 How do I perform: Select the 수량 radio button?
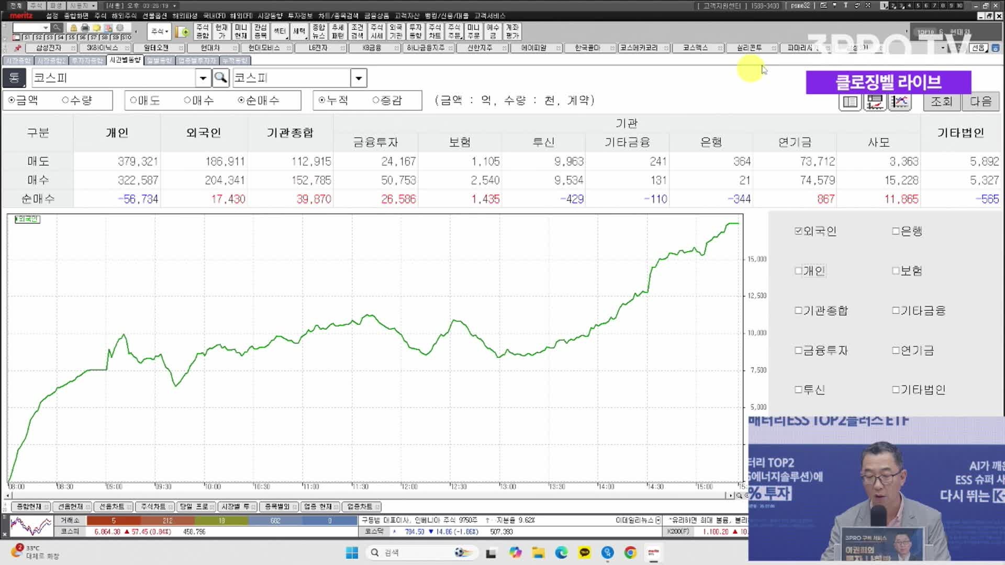pos(76,100)
